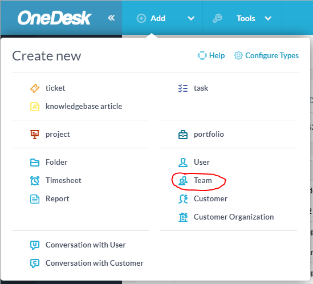The width and height of the screenshot is (313, 284).
Task: Click the Team people icon
Action: coord(183,181)
